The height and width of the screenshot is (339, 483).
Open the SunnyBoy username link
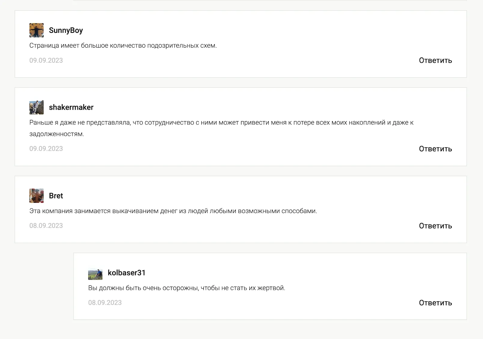pyautogui.click(x=66, y=30)
